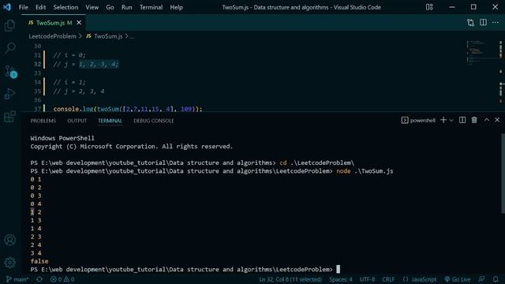Synchronize changes icon in status bar
Image resolution: width=505 pixels, height=284 pixels.
click(39, 279)
